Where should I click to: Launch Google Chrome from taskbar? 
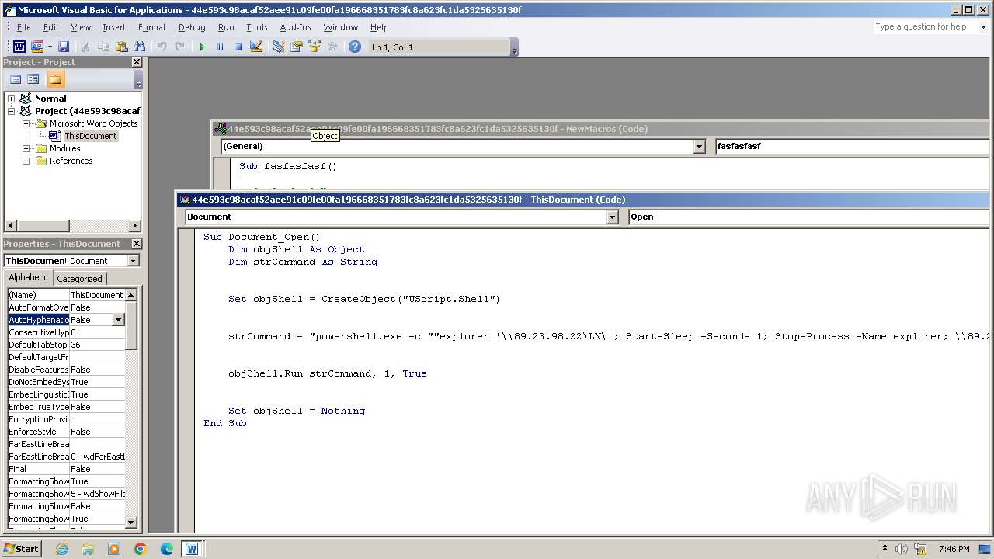[141, 549]
